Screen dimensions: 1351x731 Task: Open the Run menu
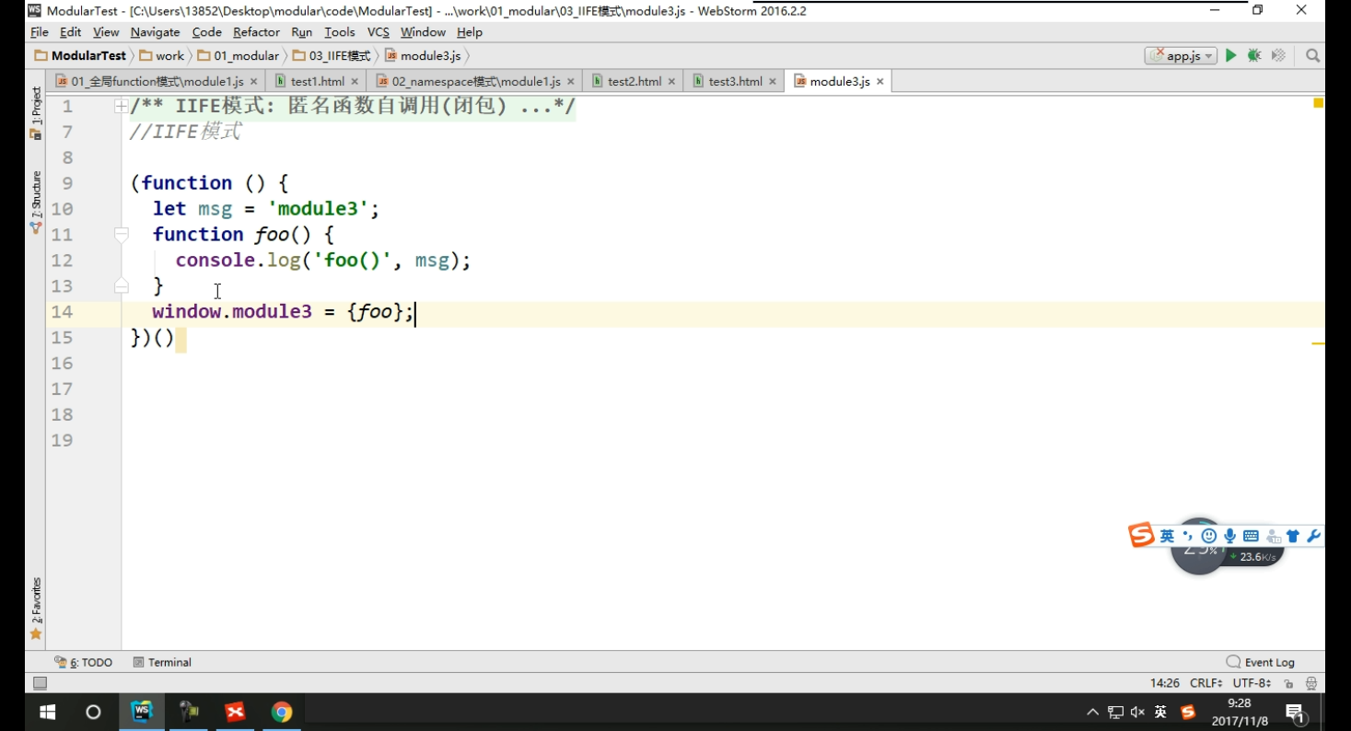(302, 32)
